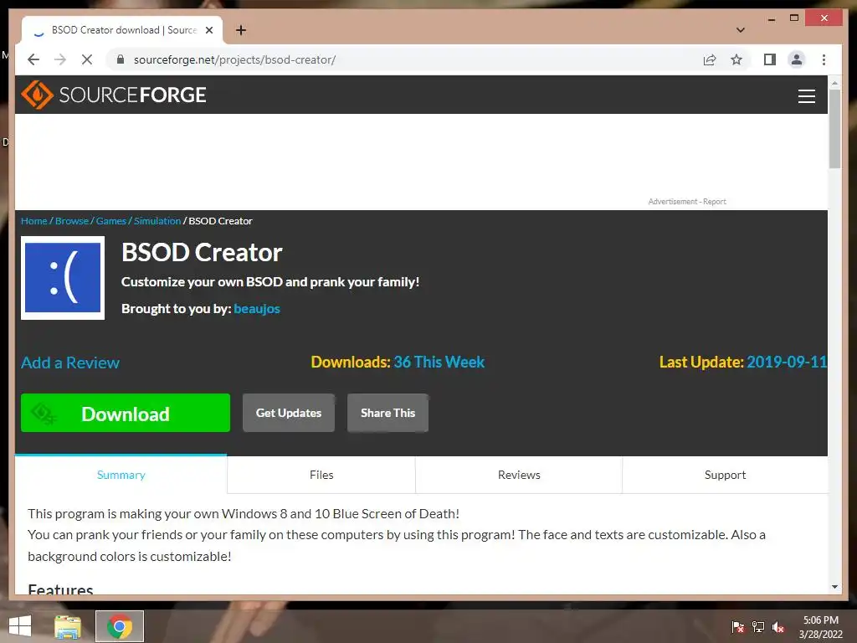Open Chrome's three-dot menu
Viewport: 857px width, 643px height.
[824, 59]
